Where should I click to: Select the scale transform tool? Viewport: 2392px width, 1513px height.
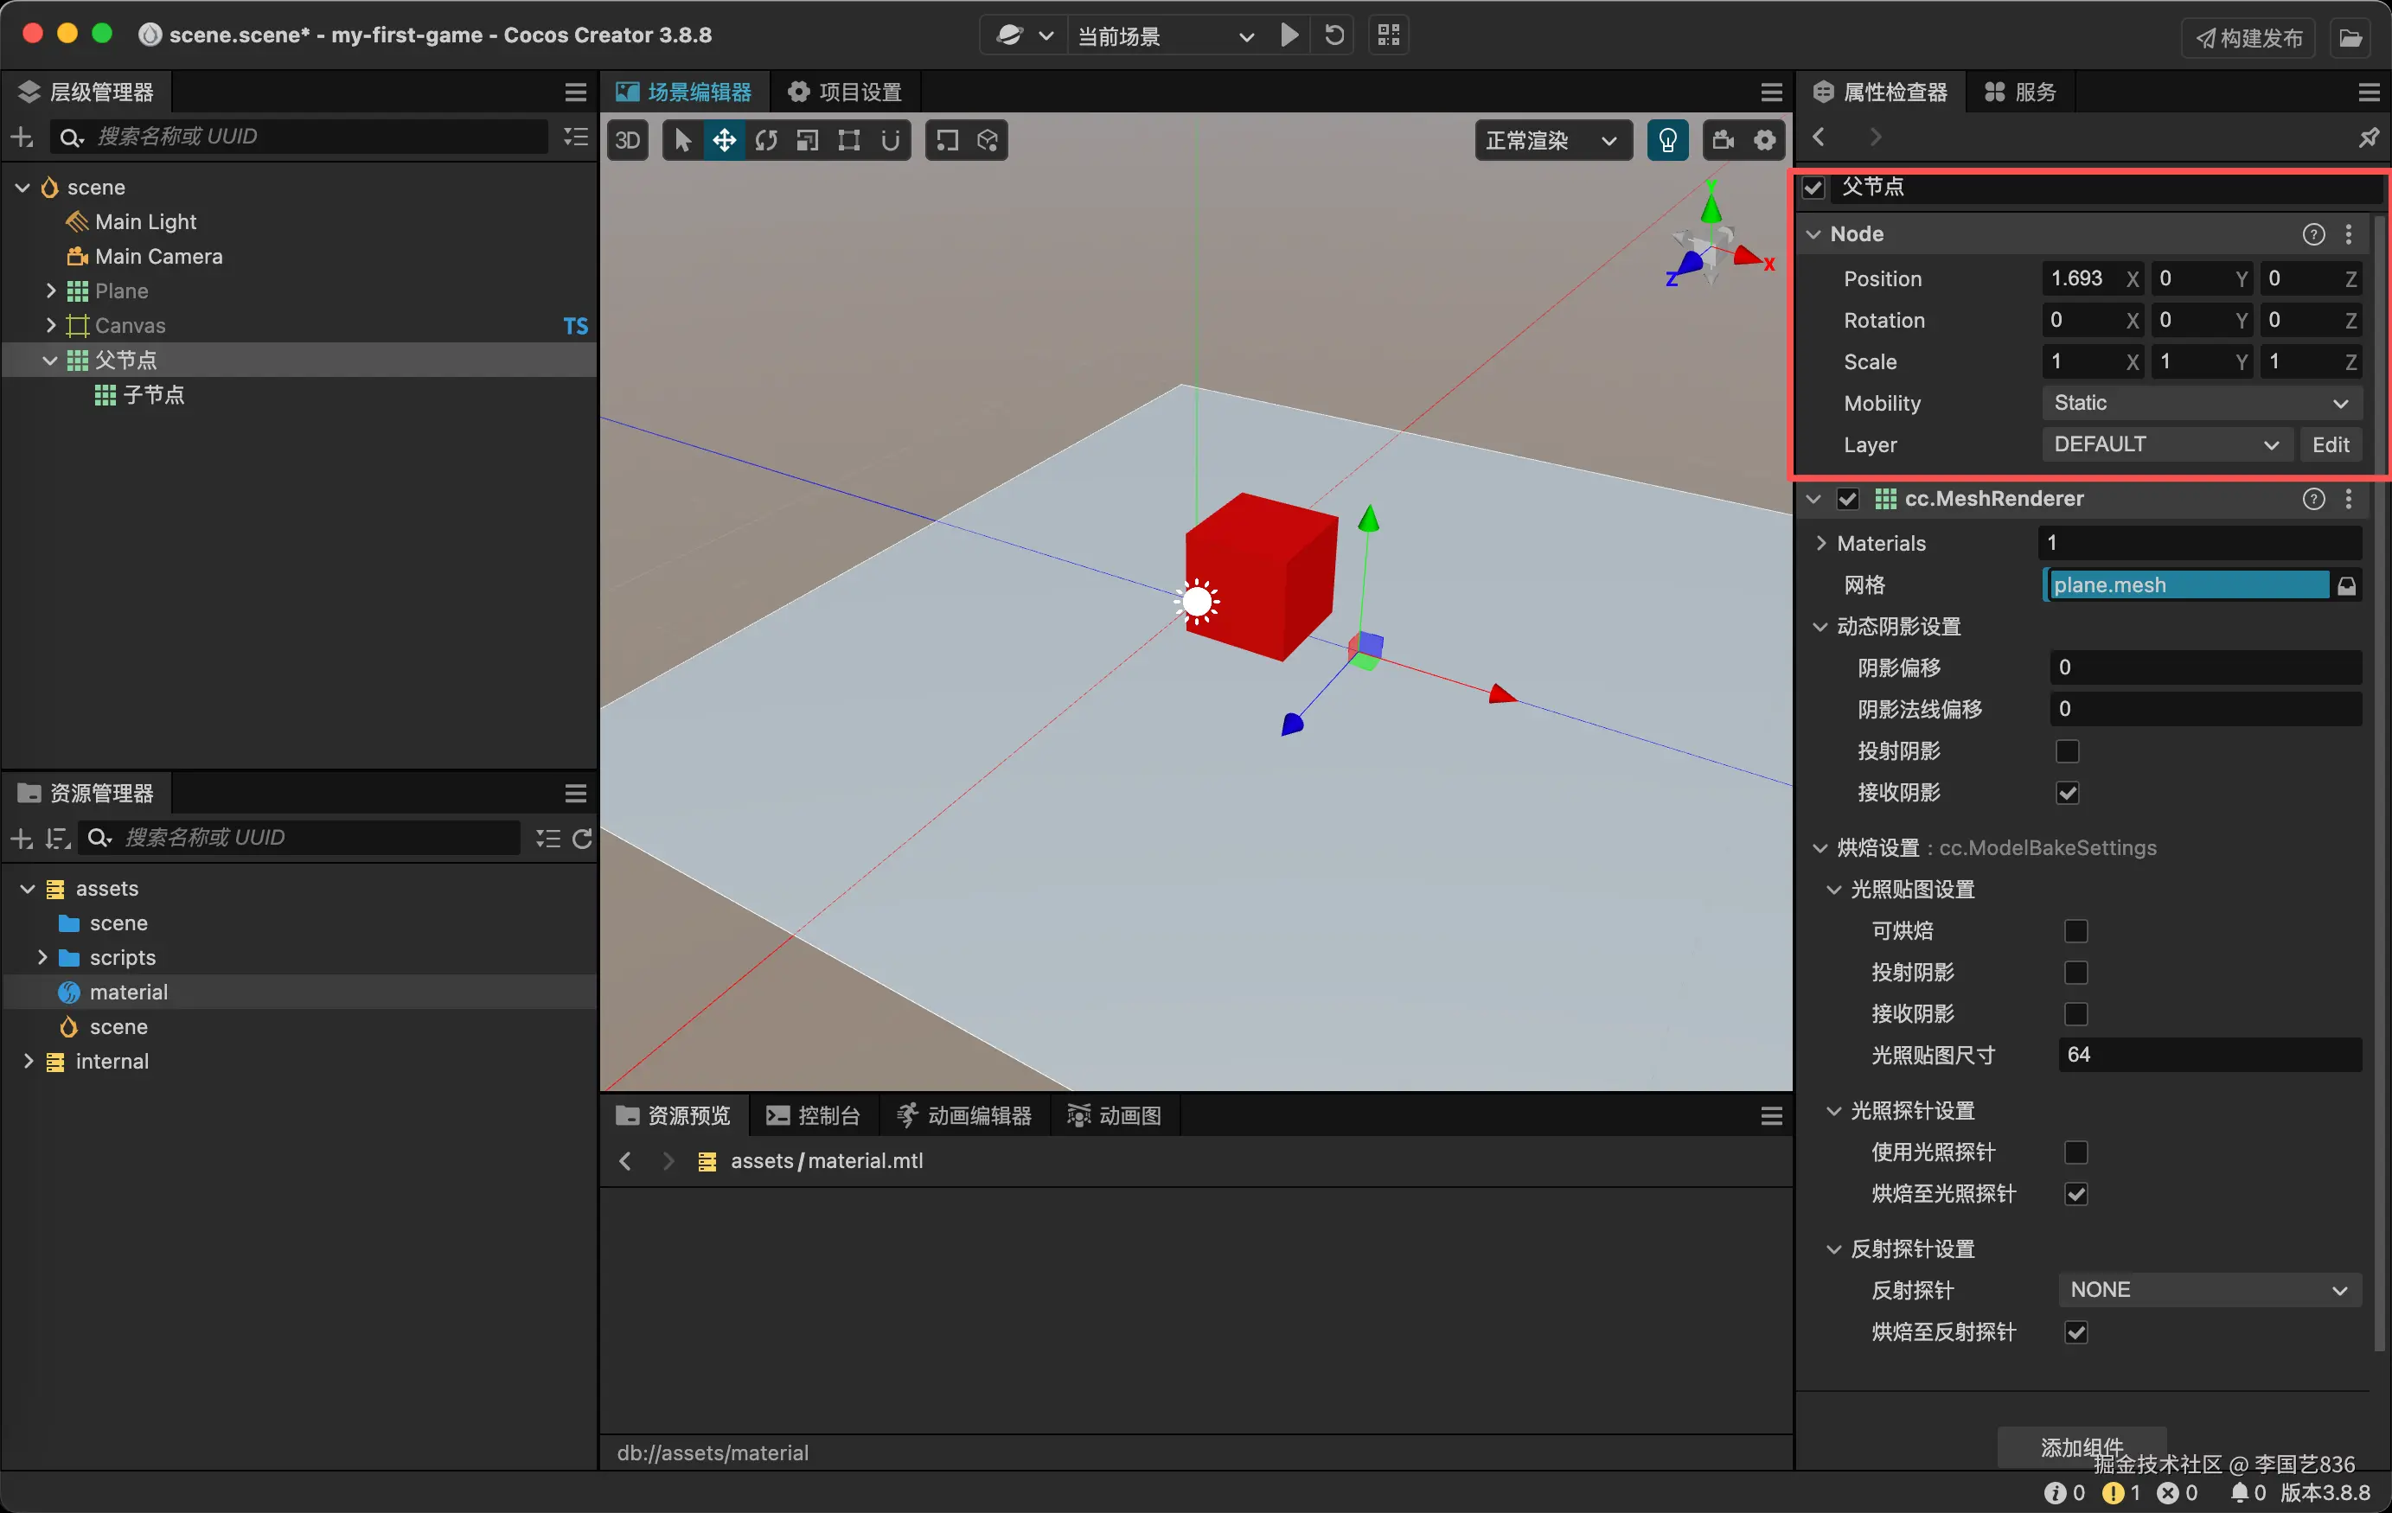point(808,140)
